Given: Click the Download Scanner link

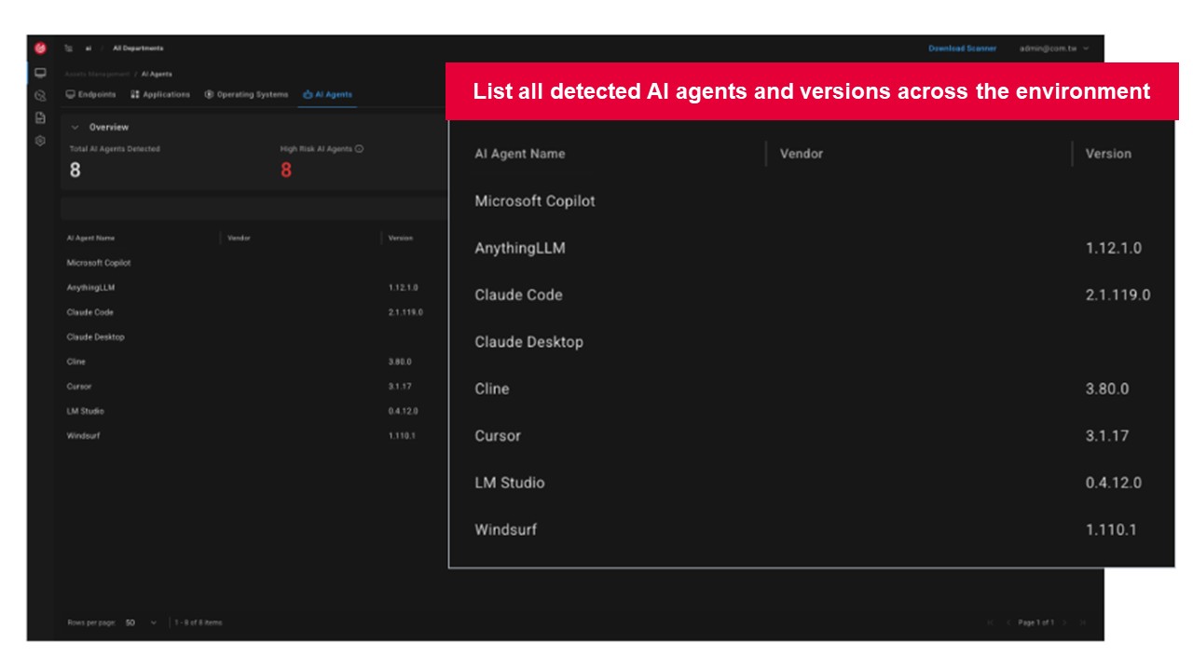Looking at the screenshot, I should tap(962, 48).
